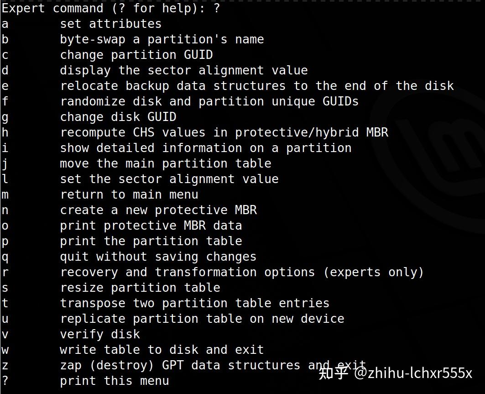This screenshot has width=485, height=394.
Task: Click the "verify disk" entry
Action: 99,334
